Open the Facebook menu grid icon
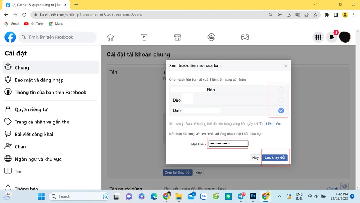 tap(318, 37)
